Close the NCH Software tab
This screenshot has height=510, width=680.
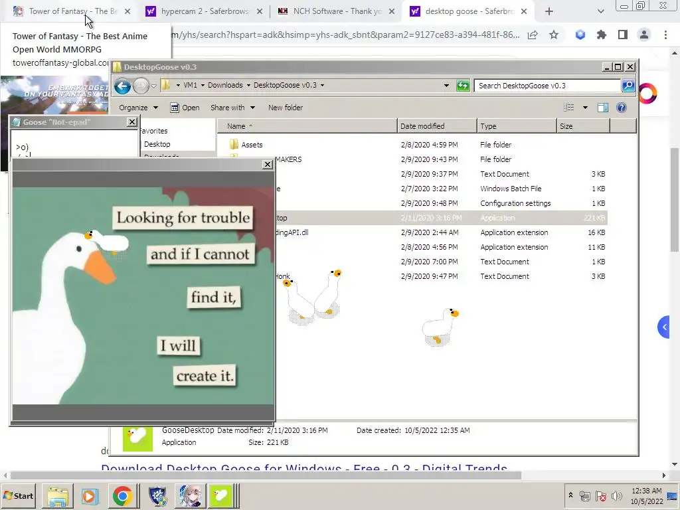(x=392, y=12)
